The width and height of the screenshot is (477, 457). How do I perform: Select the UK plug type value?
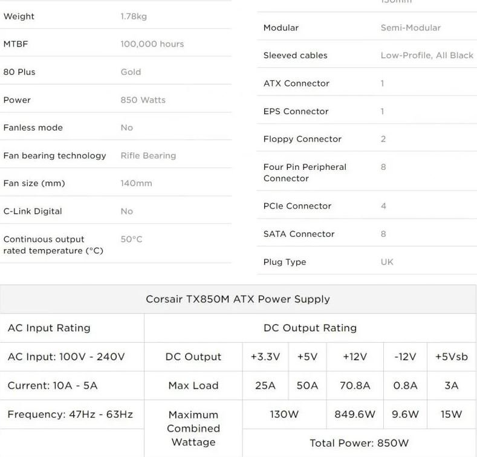pos(387,262)
